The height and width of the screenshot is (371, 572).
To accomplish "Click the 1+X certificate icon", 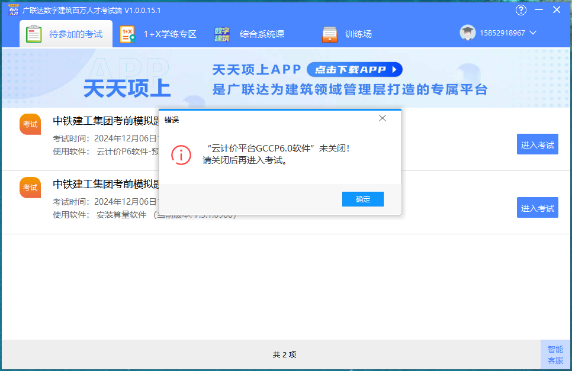I will [x=127, y=34].
